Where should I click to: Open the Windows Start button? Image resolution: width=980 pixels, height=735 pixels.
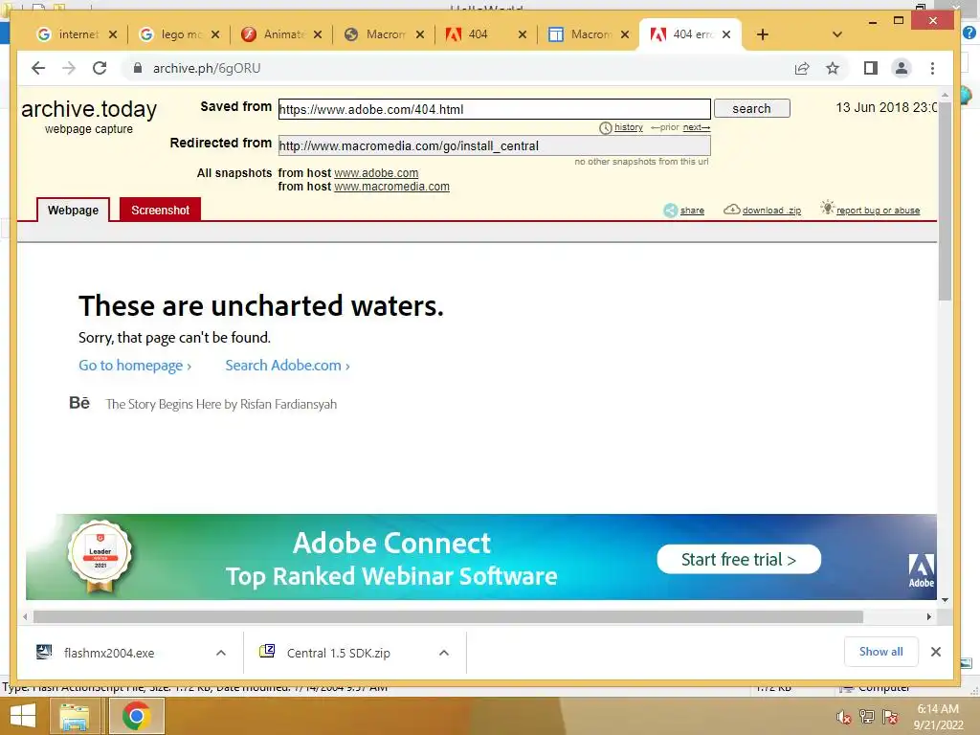click(x=23, y=716)
